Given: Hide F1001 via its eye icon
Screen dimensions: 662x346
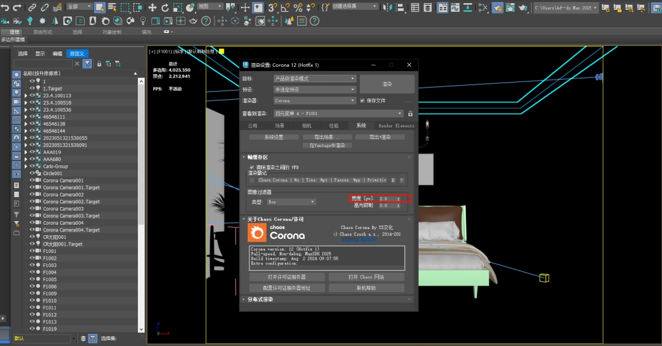Looking at the screenshot, I should pos(32,250).
